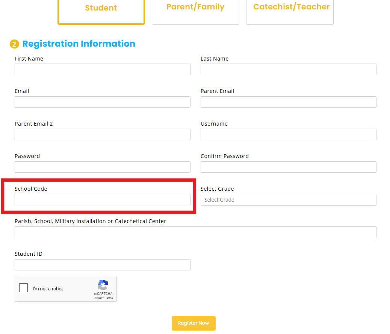Select the Parent Email input

pyautogui.click(x=288, y=102)
